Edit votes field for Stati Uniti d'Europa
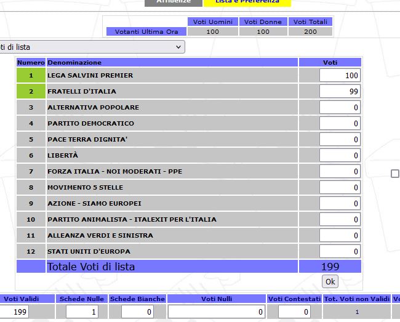Screen dimensions: 400x322 340,252
